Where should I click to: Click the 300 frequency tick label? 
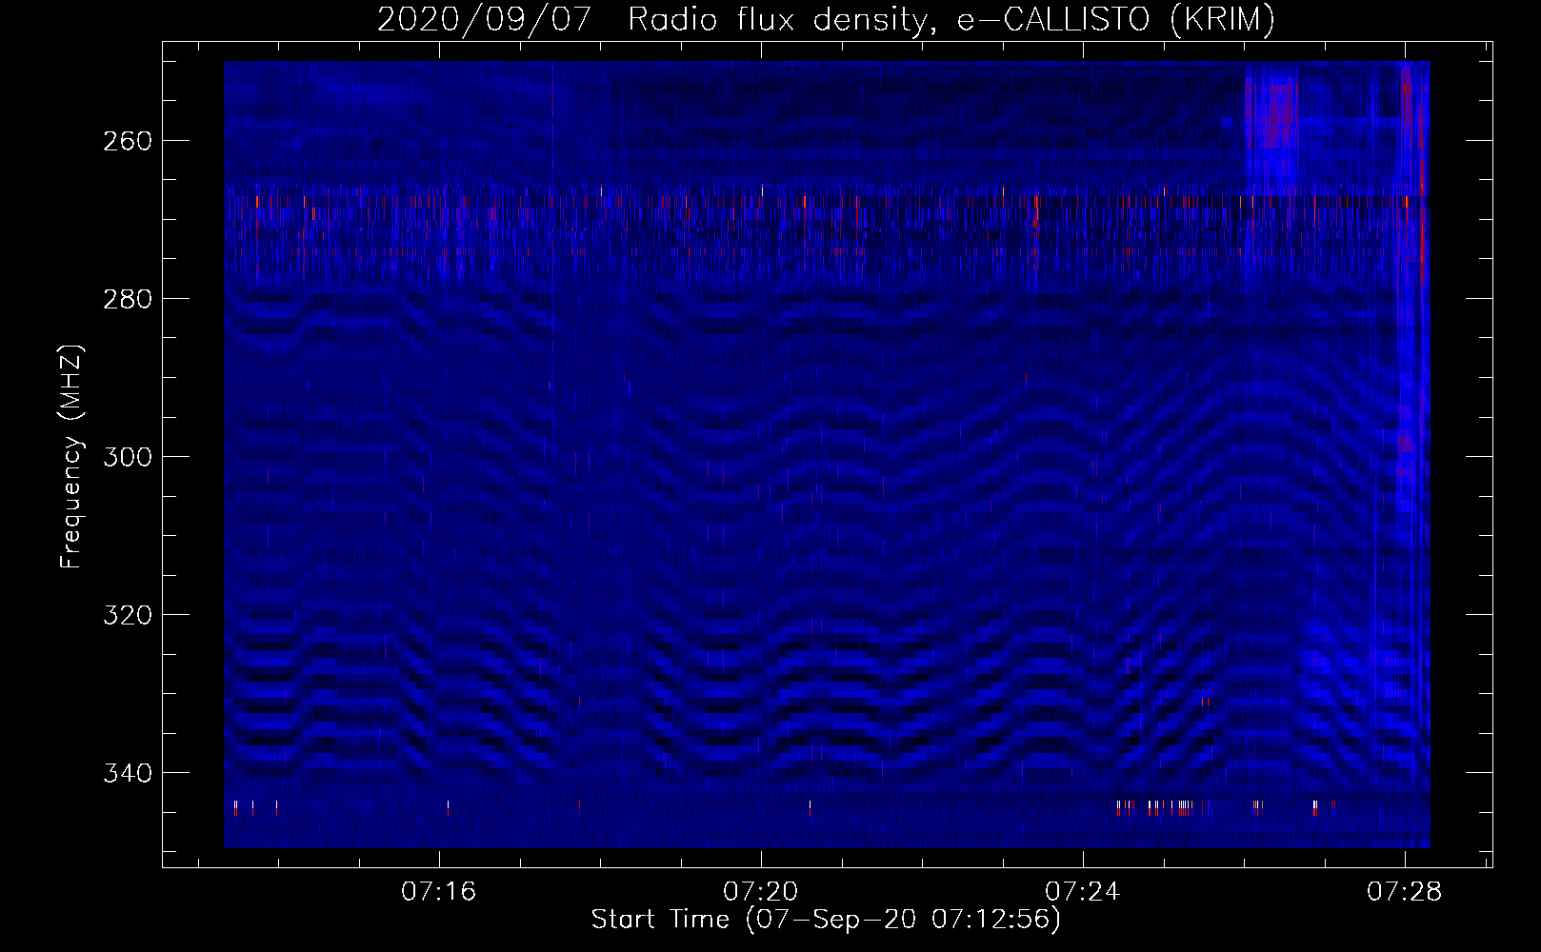tap(127, 457)
